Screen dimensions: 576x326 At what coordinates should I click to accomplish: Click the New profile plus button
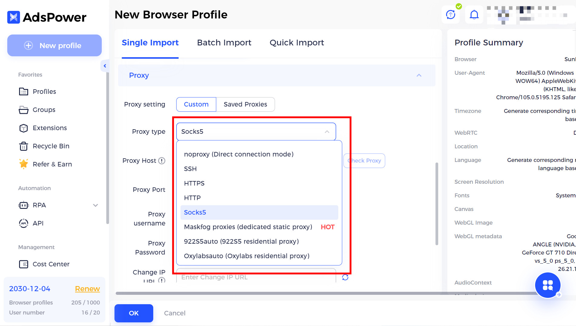[x=55, y=45]
